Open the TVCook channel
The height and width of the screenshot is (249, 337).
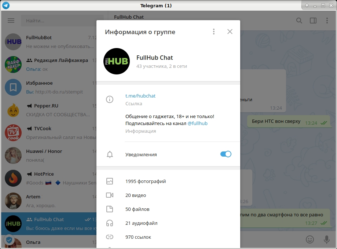tap(49, 133)
